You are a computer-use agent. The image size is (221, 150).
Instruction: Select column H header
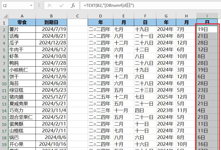pyautogui.click(x=186, y=16)
